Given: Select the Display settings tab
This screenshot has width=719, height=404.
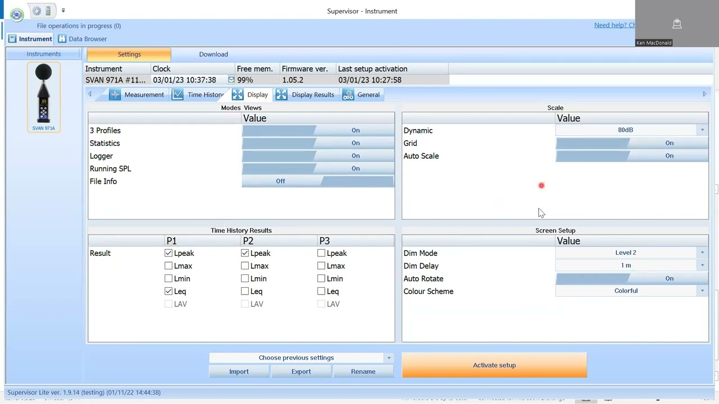Looking at the screenshot, I should pyautogui.click(x=251, y=94).
